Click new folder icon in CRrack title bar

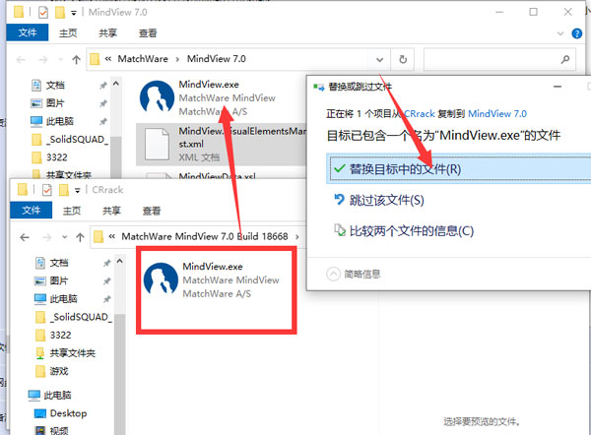click(x=64, y=190)
